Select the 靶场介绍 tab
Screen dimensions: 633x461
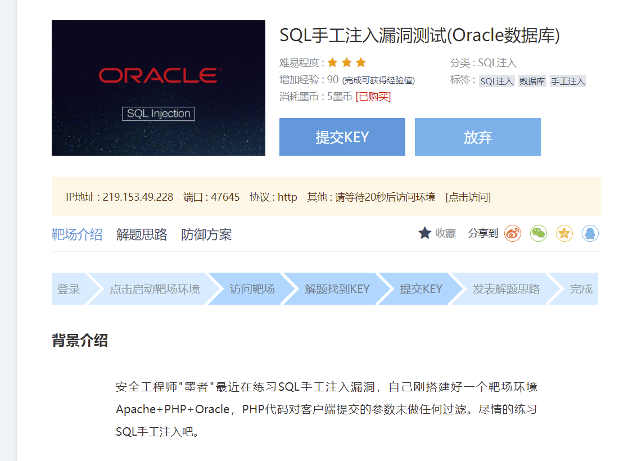[x=77, y=234]
